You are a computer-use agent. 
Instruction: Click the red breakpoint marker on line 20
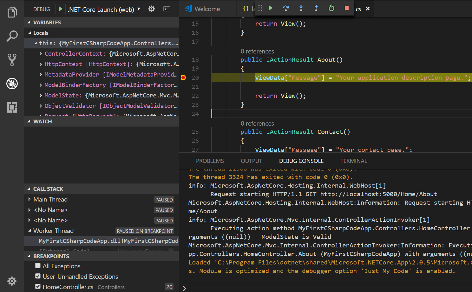(183, 78)
